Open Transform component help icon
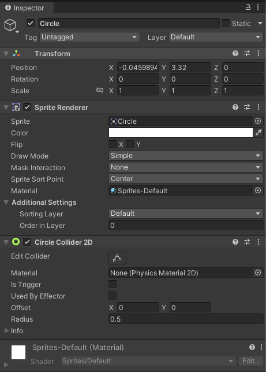Screen dimensions: 266x372 click(x=235, y=53)
